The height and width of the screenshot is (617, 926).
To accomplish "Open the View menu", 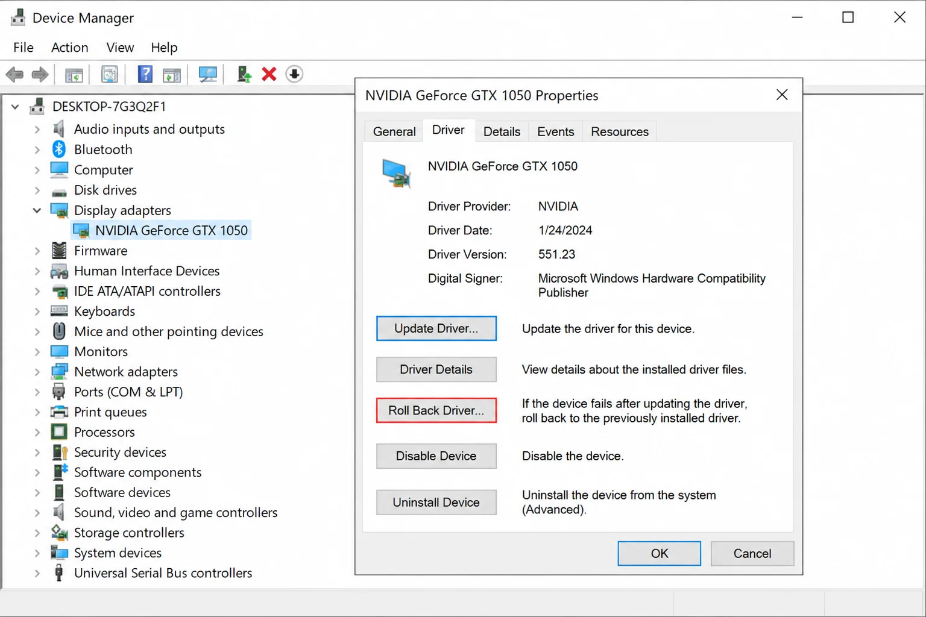I will pyautogui.click(x=120, y=47).
